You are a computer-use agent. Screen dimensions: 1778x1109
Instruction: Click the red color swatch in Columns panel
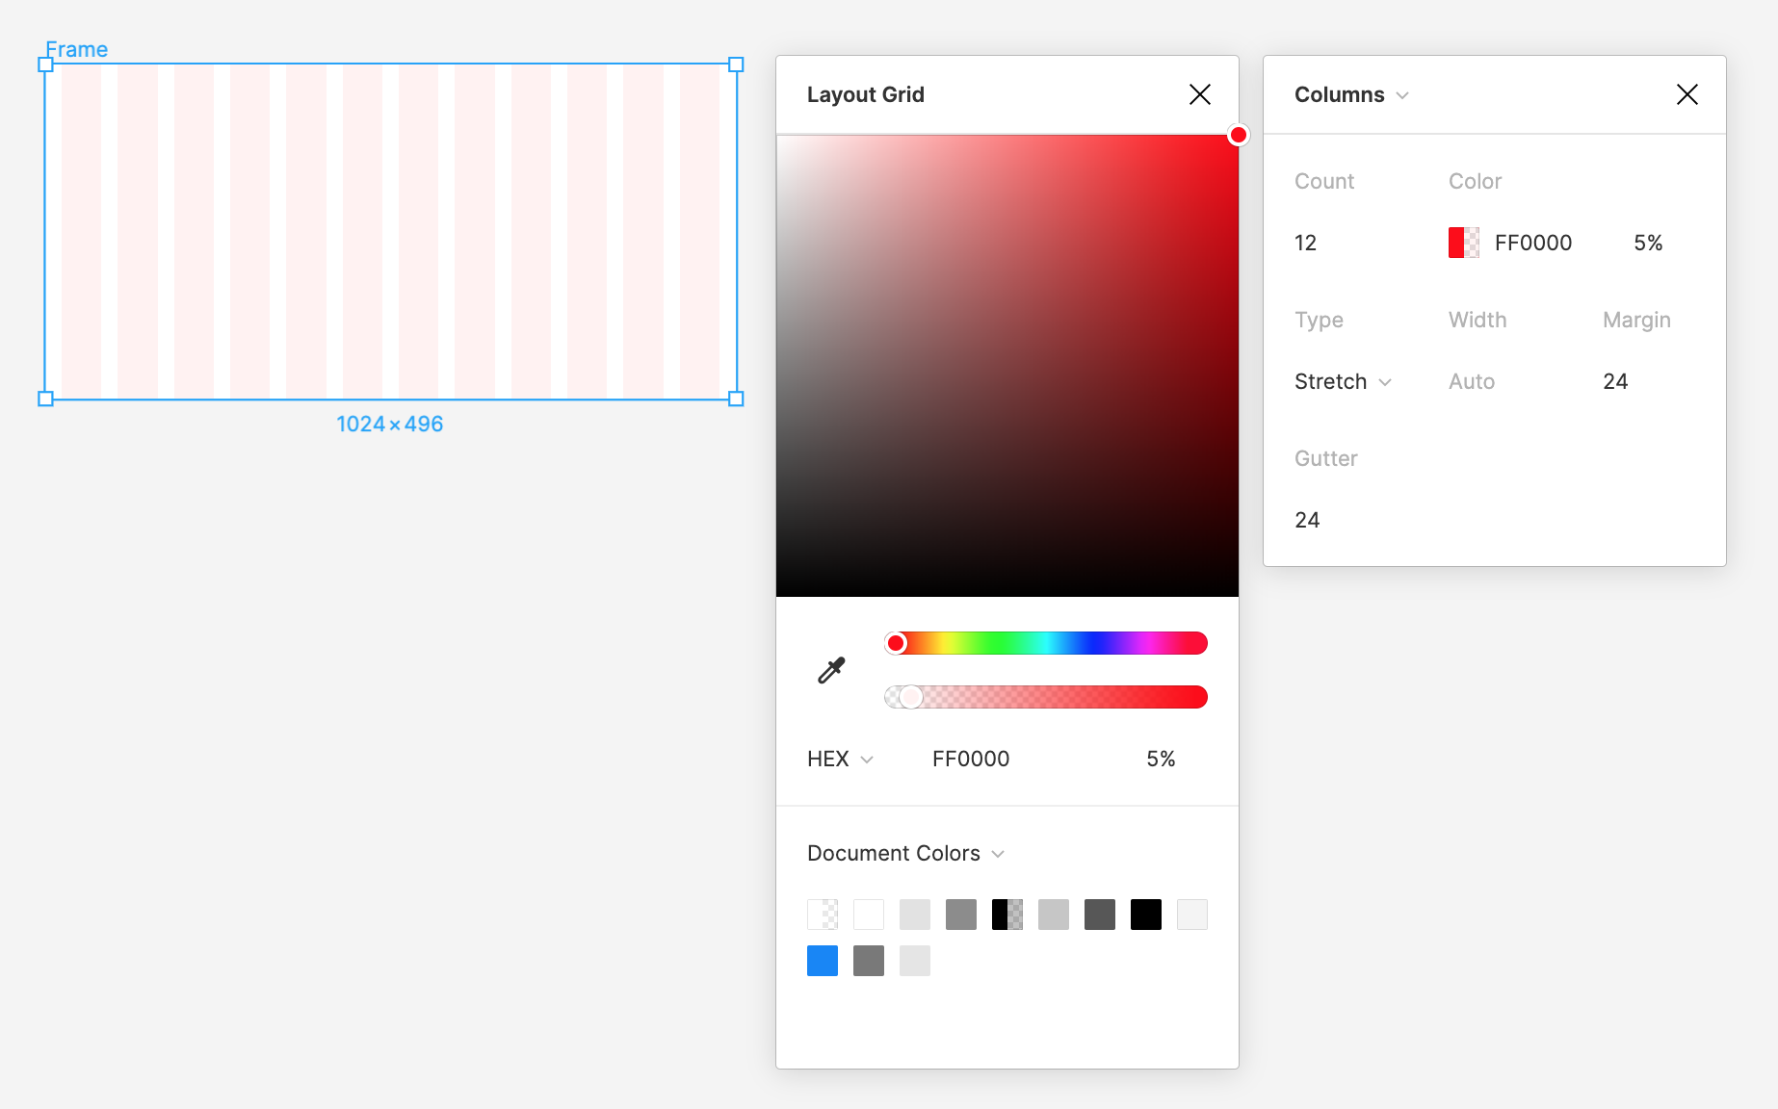coord(1464,243)
